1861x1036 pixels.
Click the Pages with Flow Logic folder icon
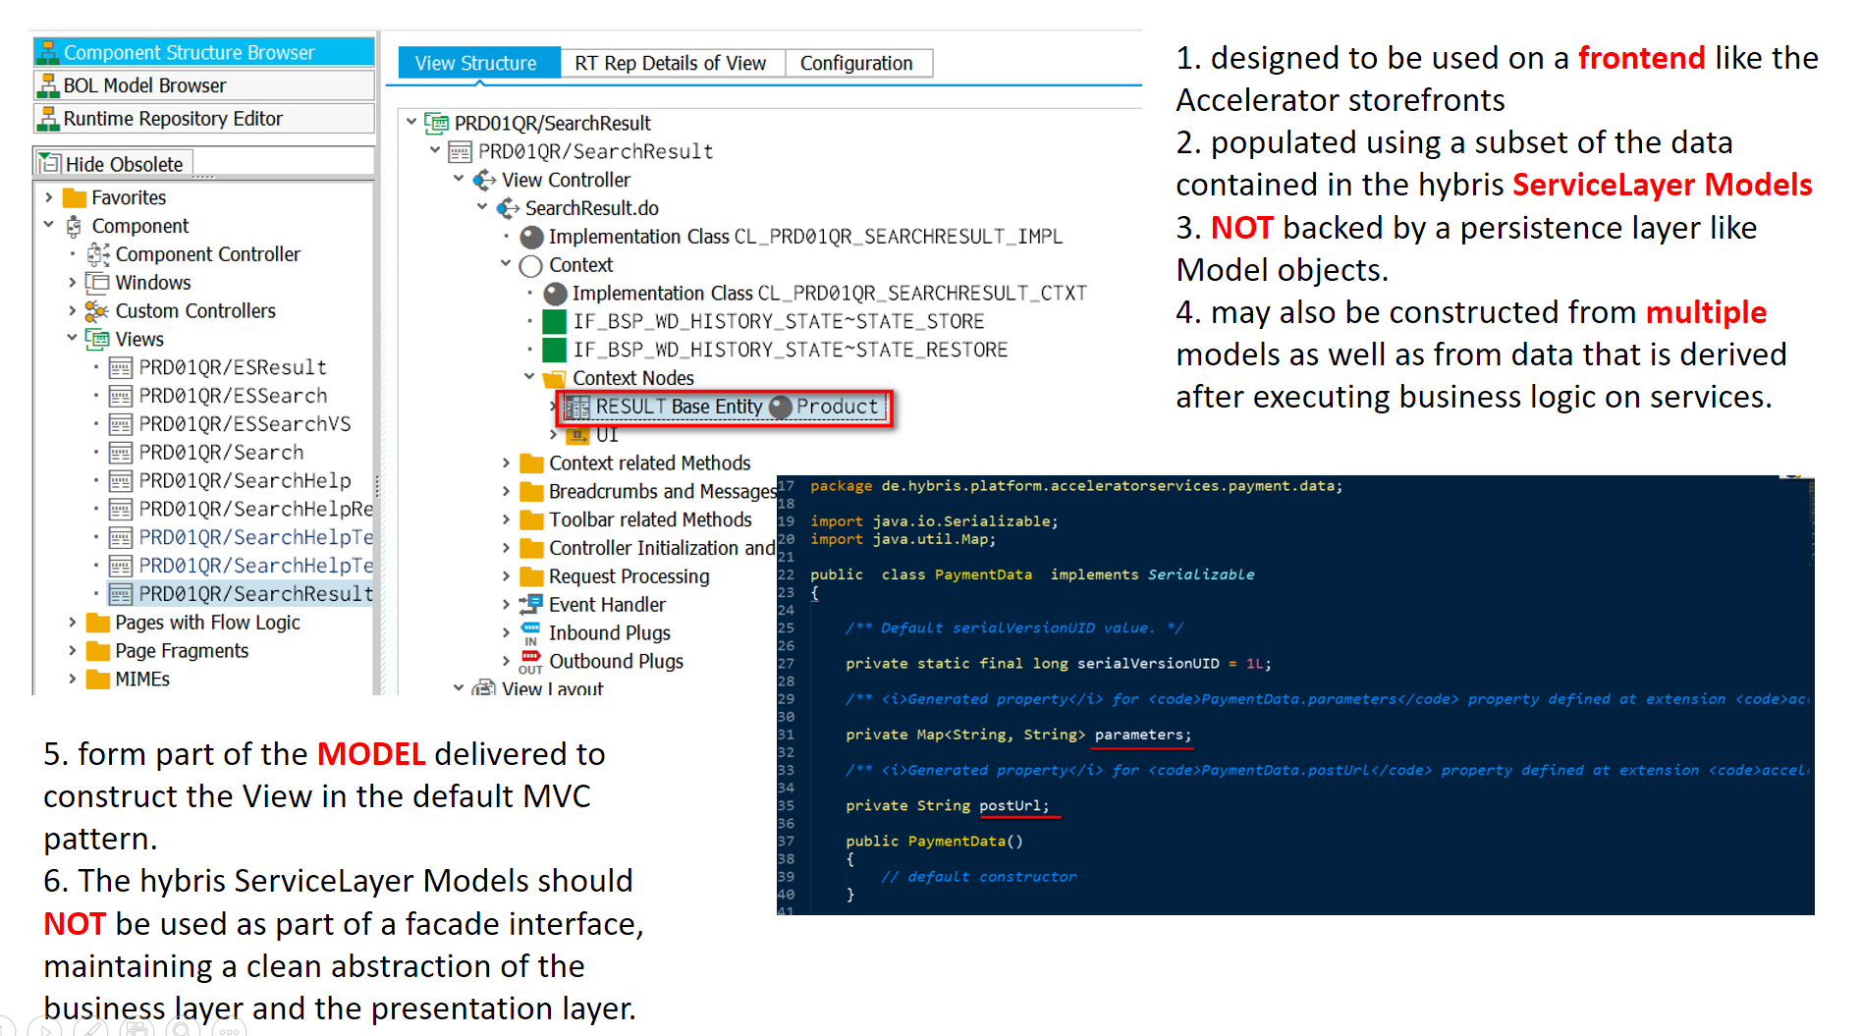click(x=98, y=623)
